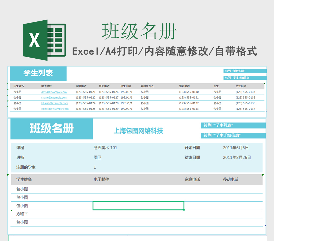The width and height of the screenshot is (321, 241).
Task: Click the doctor phone (123) 555-0135
Action: click(245, 97)
